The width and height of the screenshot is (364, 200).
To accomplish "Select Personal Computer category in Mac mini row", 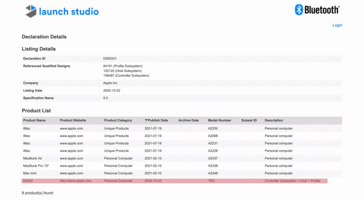I will 118,173.
